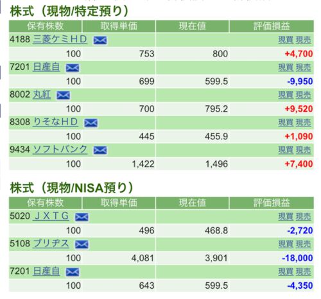Click current price 795.2
Viewport: 321px width, 299px height.
[x=216, y=109]
